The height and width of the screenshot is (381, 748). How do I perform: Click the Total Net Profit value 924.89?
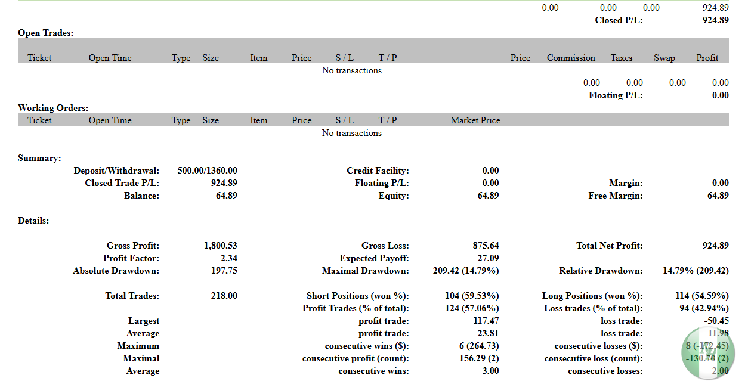(716, 246)
